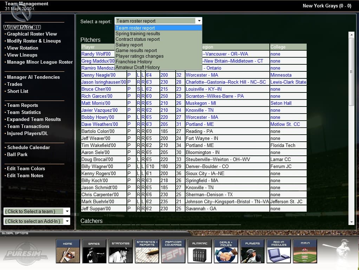Open player Denny Neagle'00
The height and width of the screenshot is (270, 359).
click(98, 75)
